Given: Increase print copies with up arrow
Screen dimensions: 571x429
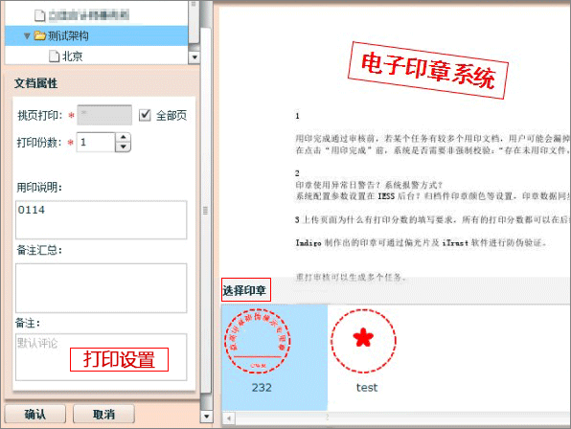Looking at the screenshot, I should click(123, 137).
